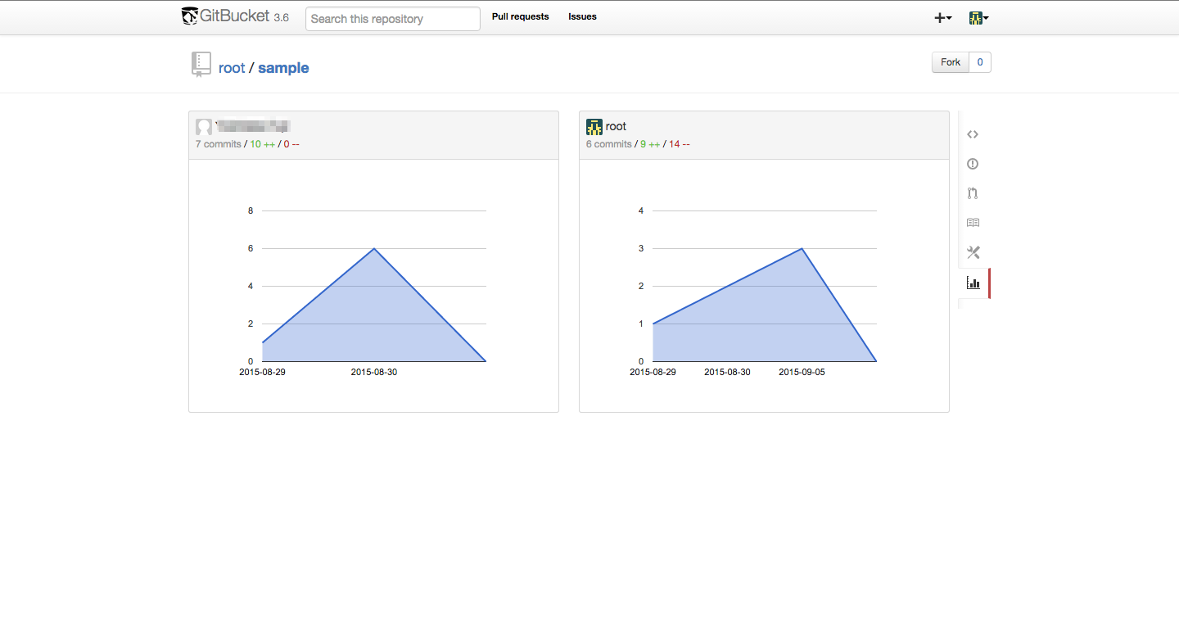The width and height of the screenshot is (1179, 620).
Task: Click the fork count badge
Action: (x=980, y=62)
